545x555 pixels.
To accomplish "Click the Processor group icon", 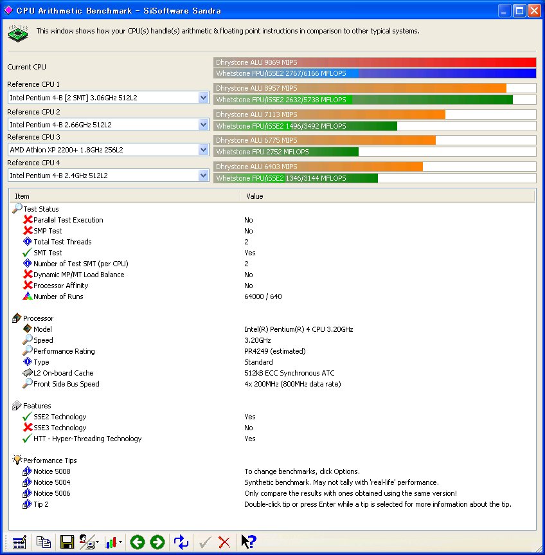I will 17,318.
